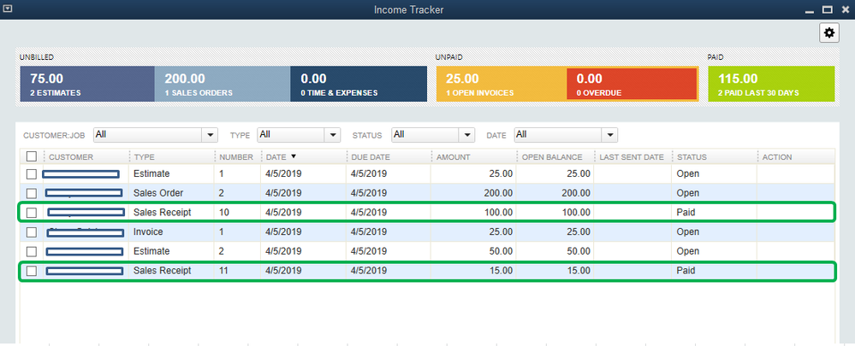
Task: Sort by the Type column header
Action: point(145,157)
